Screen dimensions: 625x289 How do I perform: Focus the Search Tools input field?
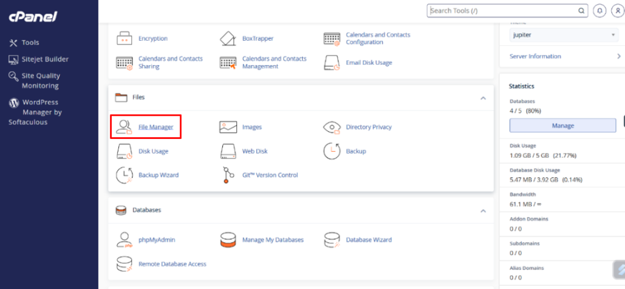coord(503,10)
